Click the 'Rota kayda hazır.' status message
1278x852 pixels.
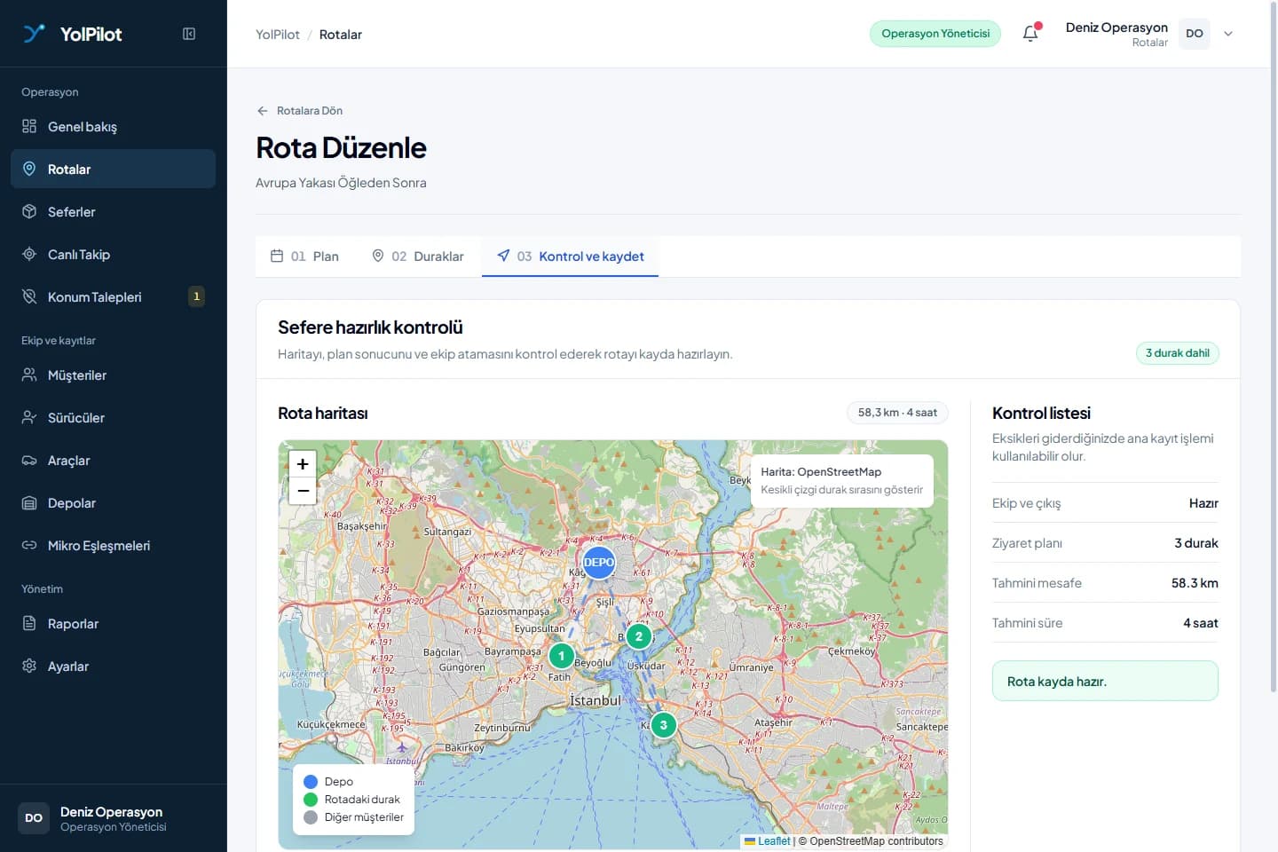coord(1105,682)
